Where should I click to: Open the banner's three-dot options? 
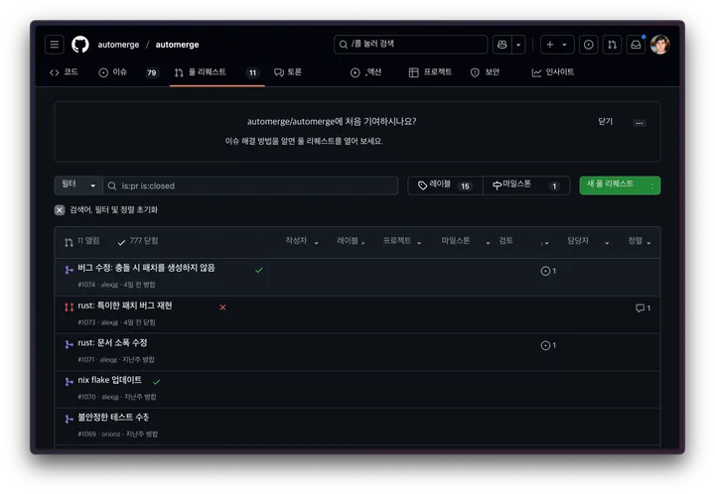point(640,123)
